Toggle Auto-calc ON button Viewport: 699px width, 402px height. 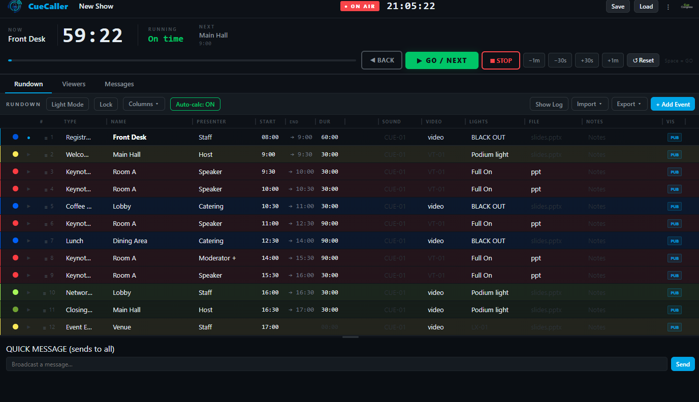[195, 104]
